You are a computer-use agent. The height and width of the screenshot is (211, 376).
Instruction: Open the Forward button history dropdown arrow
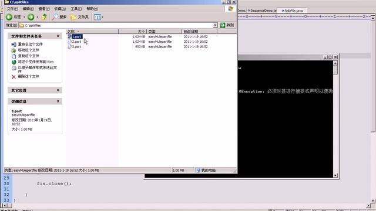38,17
